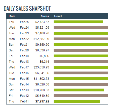Image resolution: width=116 pixels, height=111 pixels.
Task: Select the bold $9,314 amount
Action: (x=44, y=62)
